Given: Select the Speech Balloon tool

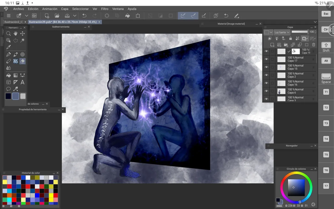Looking at the screenshot, I should click(x=8, y=89).
